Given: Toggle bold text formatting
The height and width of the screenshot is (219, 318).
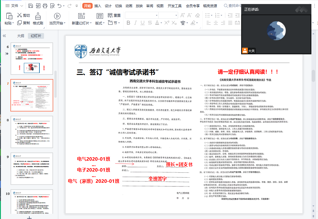Looking at the screenshot, I should (128, 23).
